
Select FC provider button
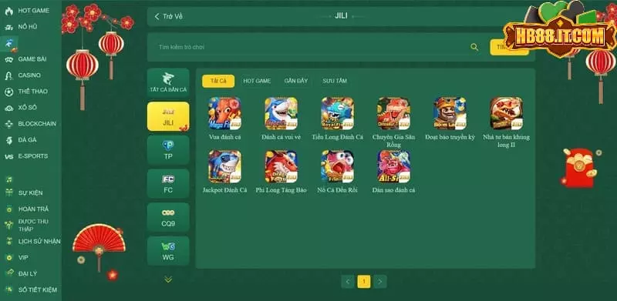pyautogui.click(x=168, y=183)
